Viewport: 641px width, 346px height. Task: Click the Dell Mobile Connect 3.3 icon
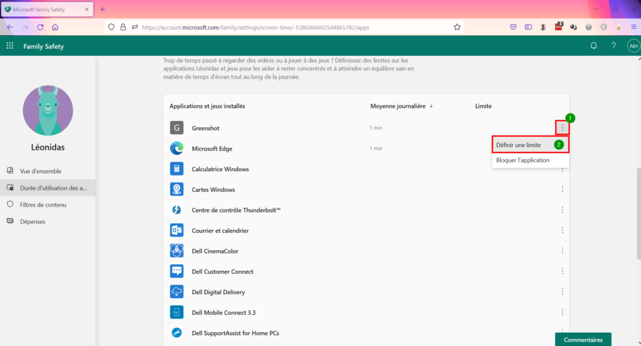(x=177, y=312)
